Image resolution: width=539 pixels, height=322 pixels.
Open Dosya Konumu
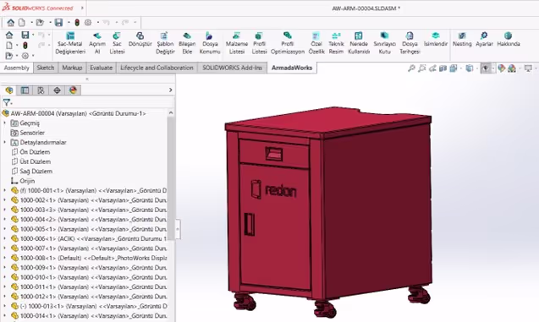click(210, 43)
